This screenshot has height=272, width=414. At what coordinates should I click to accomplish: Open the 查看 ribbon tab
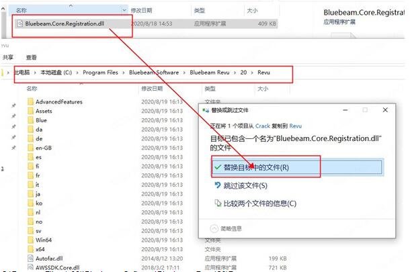click(32, 57)
